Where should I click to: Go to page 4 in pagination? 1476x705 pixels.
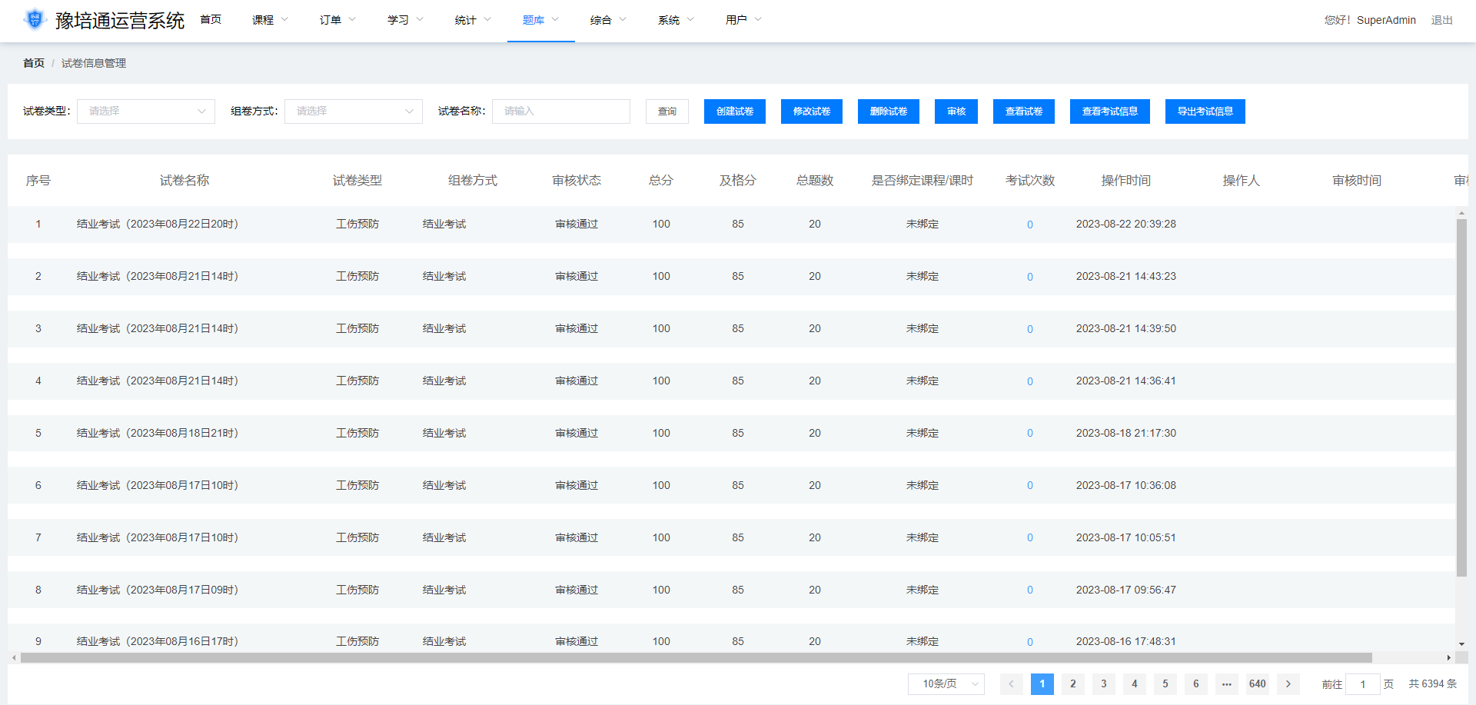coord(1135,683)
